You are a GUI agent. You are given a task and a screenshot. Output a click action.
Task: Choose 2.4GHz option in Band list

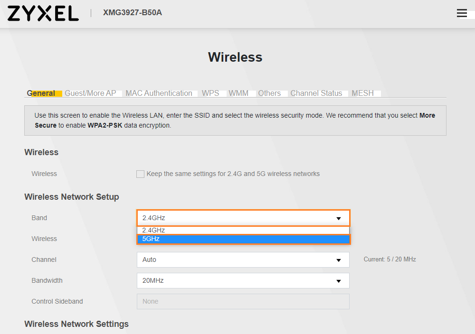point(243,230)
